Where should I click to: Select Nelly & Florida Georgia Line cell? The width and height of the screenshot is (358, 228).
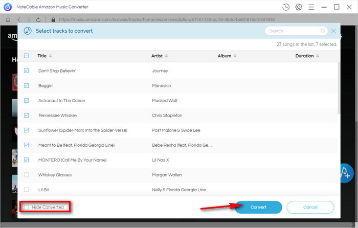tap(179, 190)
